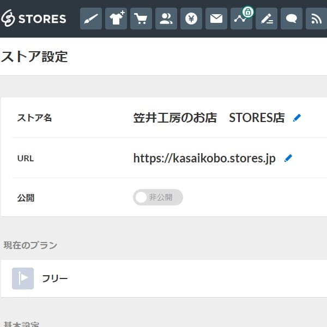Edit the store name with pencil icon
Image resolution: width=327 pixels, height=327 pixels.
(x=297, y=118)
